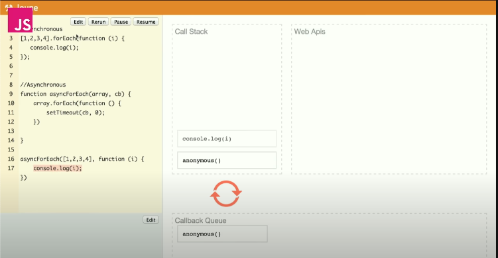Screen dimensions: 498x258
Task: Click the Call Stack heading
Action: 191,32
